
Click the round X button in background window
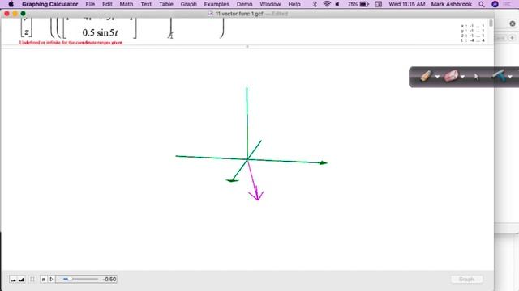(513, 23)
